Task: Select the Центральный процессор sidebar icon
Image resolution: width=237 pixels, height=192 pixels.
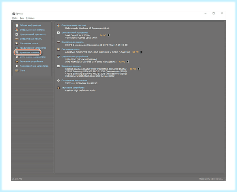Action: [17, 34]
